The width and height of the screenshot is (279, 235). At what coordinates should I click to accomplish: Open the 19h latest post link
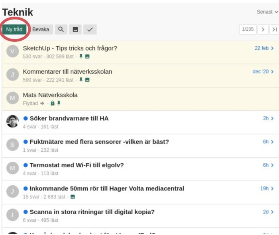pyautogui.click(x=264, y=188)
